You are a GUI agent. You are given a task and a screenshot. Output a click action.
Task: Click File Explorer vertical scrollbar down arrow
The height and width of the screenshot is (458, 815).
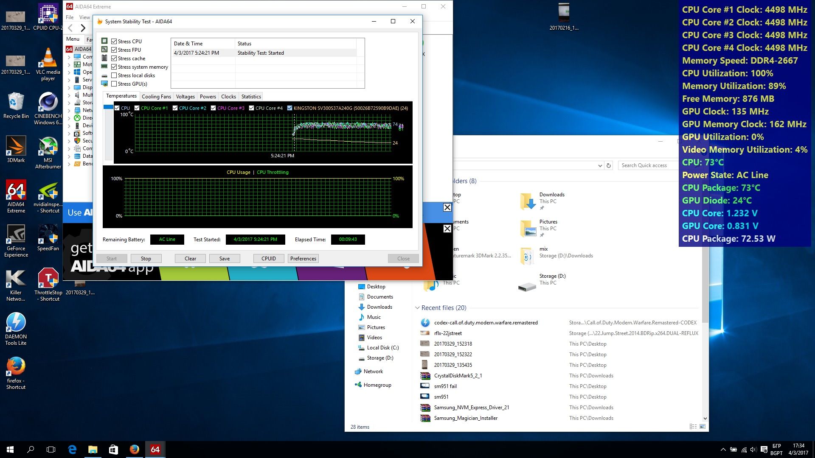click(x=705, y=418)
